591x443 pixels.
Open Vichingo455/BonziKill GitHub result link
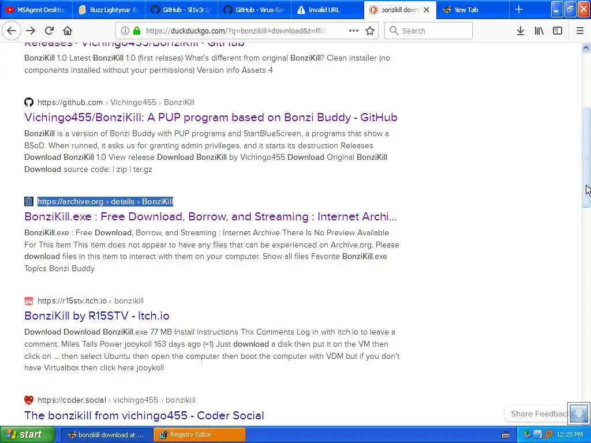(x=211, y=118)
